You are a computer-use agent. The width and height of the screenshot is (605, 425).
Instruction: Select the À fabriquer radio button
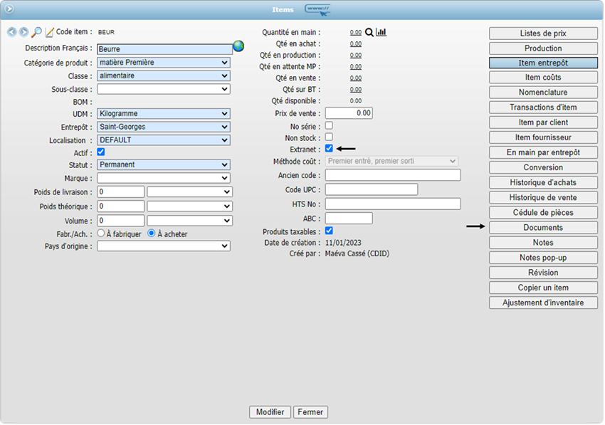point(101,234)
